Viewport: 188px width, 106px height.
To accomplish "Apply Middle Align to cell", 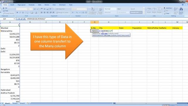I will coord(44,9).
